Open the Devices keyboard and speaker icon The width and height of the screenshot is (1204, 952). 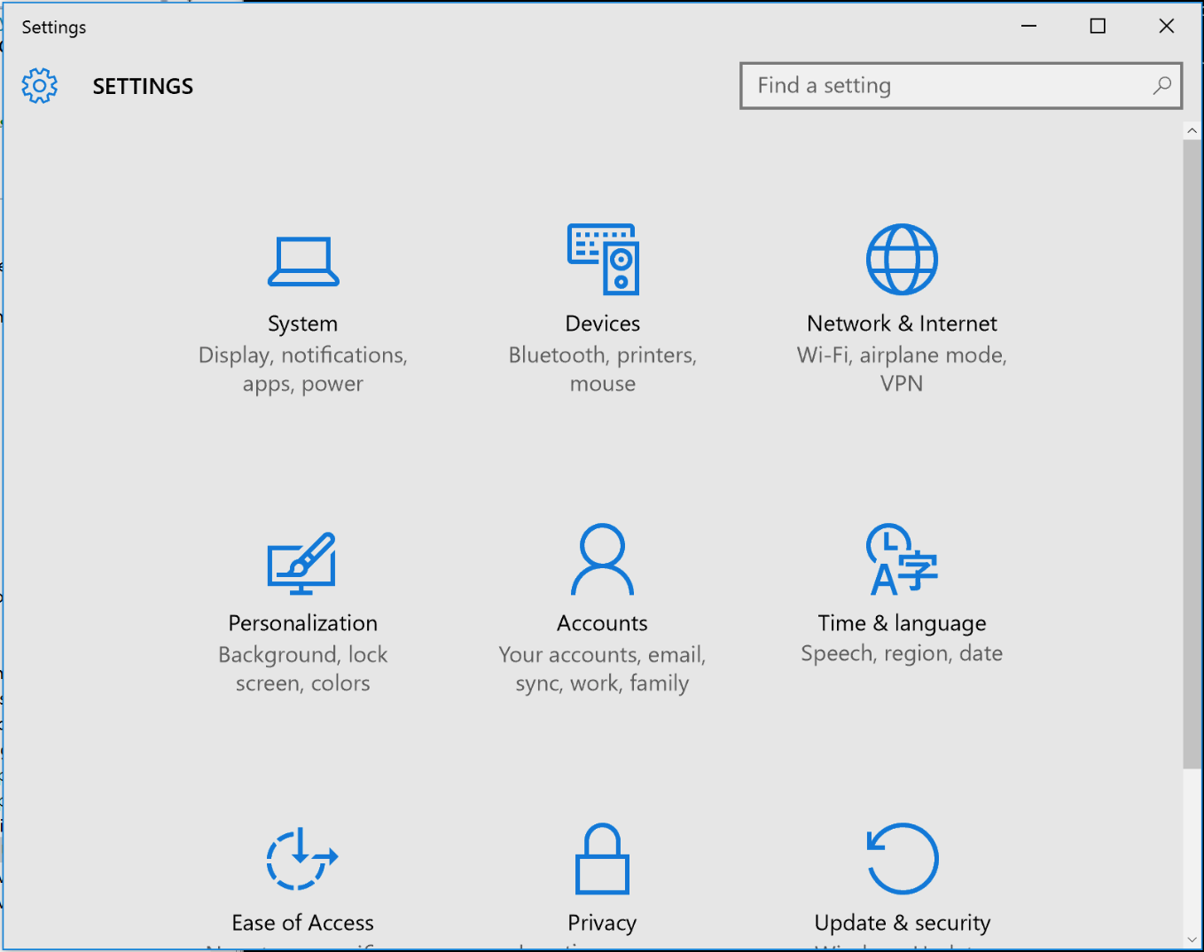point(603,259)
